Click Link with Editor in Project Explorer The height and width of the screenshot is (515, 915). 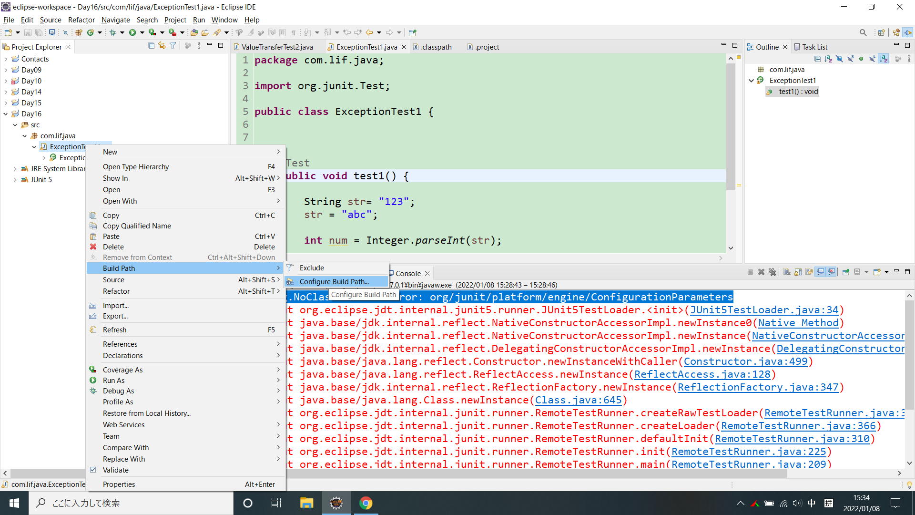pyautogui.click(x=162, y=46)
